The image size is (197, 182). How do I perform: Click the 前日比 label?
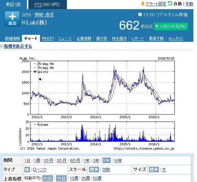[x=147, y=26]
